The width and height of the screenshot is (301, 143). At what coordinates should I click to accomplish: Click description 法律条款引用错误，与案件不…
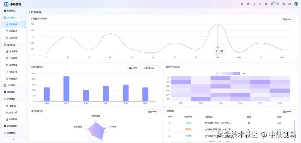218,130
